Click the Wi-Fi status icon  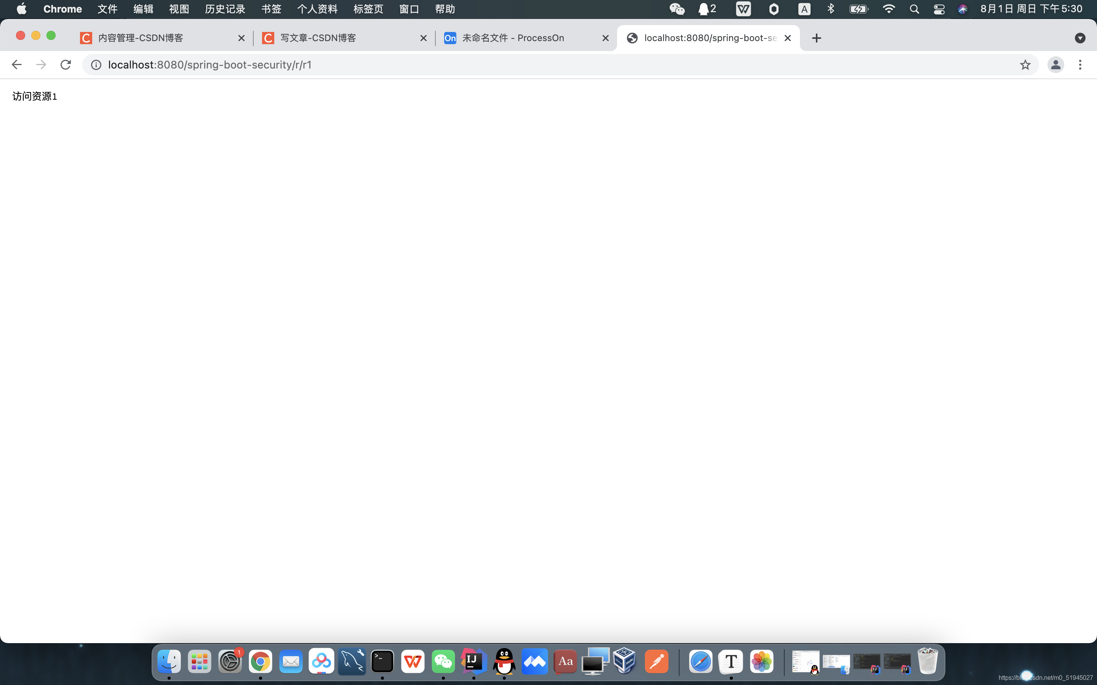tap(889, 9)
